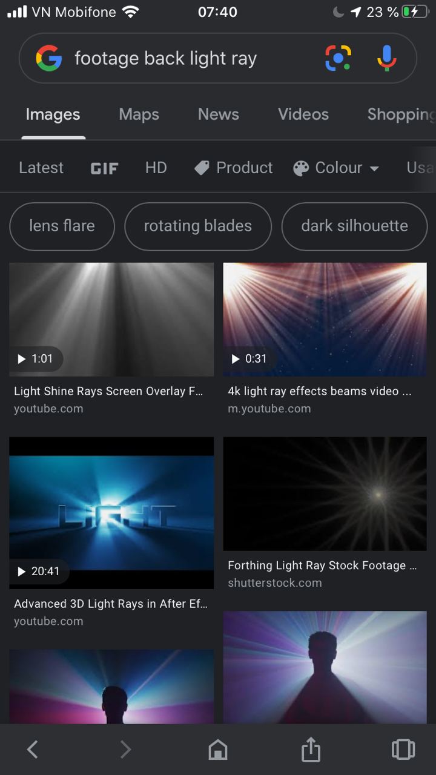Viewport: 436px width, 775px height.
Task: Go back with the browser back arrow
Action: (x=33, y=750)
